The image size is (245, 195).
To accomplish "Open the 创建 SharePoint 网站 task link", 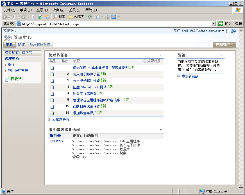I will [90, 87].
